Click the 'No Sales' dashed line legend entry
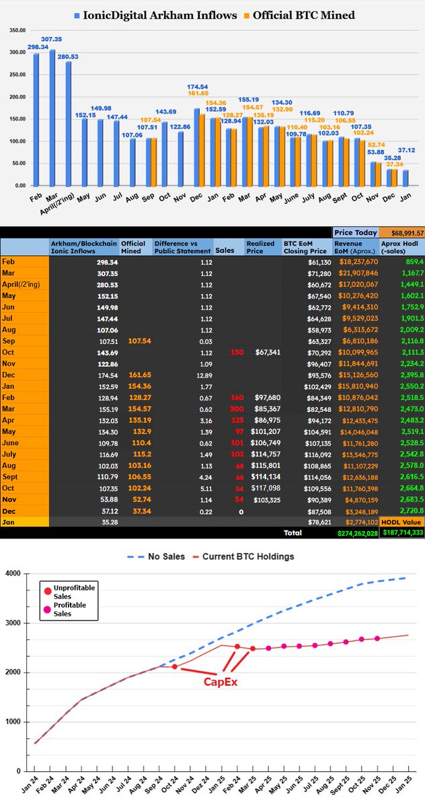Screen dimensions: 425x807 [x=156, y=557]
